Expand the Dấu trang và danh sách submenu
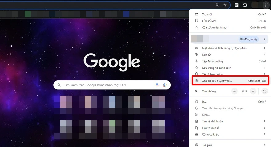The image size is (271, 147). pos(264,68)
